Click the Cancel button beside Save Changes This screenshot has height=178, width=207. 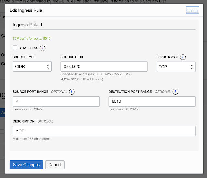pyautogui.click(x=55, y=164)
